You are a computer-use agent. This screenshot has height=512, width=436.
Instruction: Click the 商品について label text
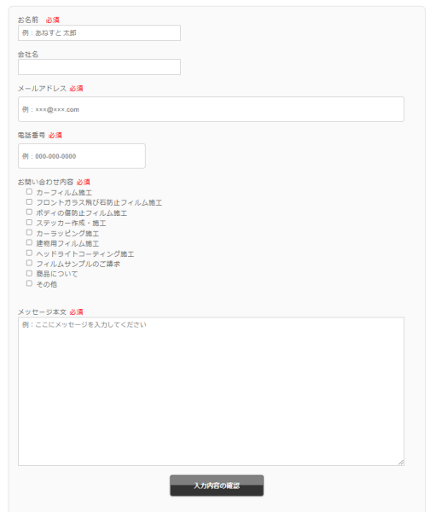57,274
